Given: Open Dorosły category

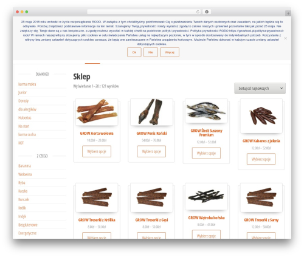Looking at the screenshot, I should click(x=23, y=101).
